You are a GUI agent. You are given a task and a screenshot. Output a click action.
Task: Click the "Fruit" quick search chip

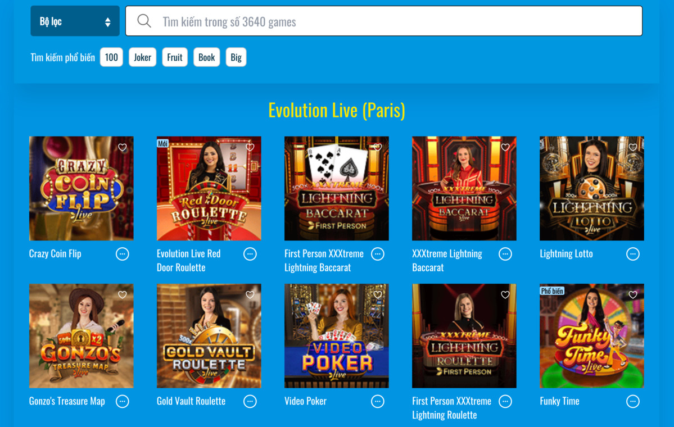tap(174, 57)
